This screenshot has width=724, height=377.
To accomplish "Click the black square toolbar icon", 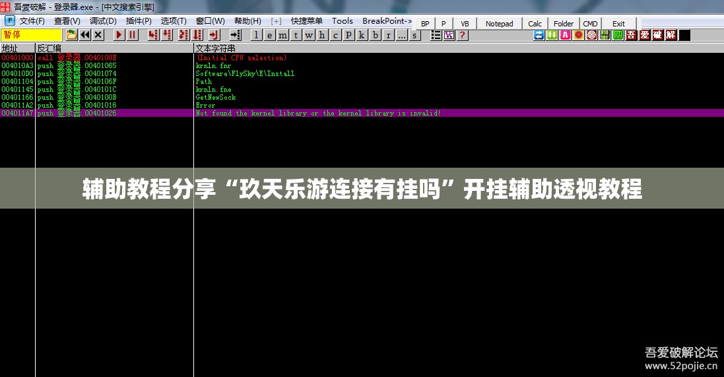I will click(685, 35).
